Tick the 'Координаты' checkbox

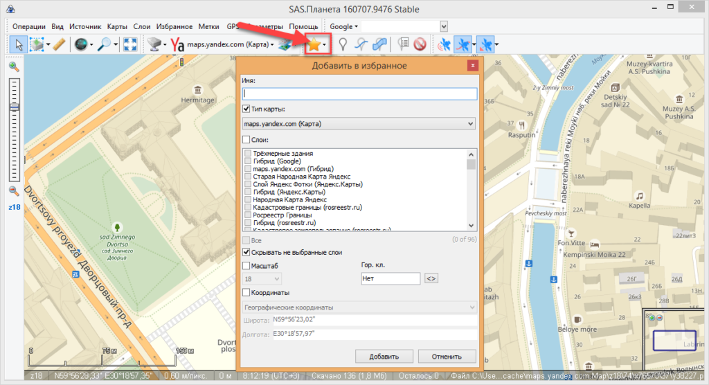point(246,292)
